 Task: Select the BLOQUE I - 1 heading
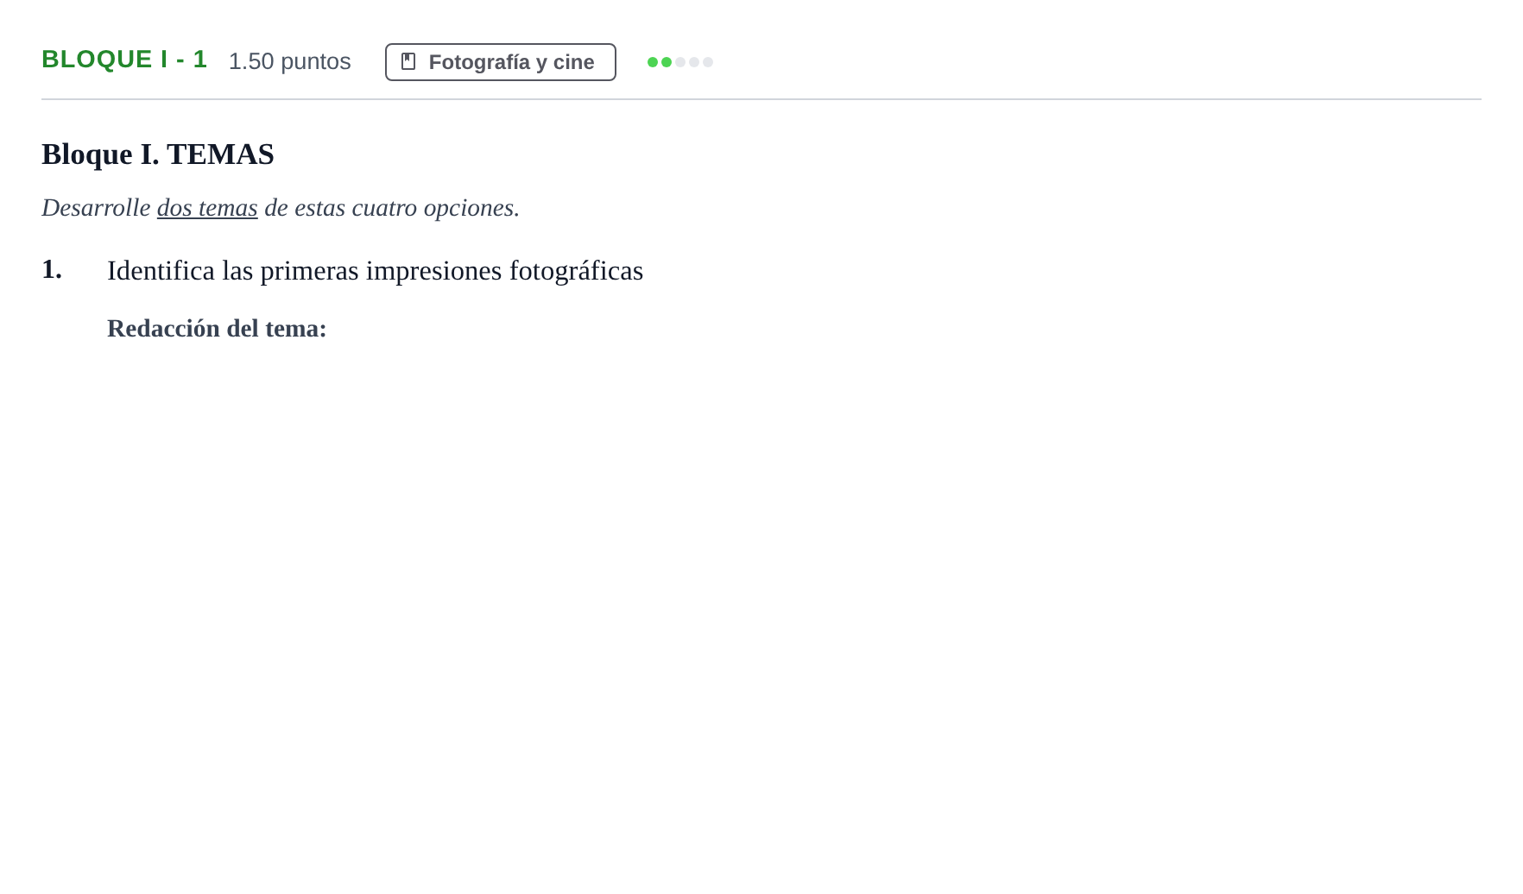[x=124, y=60]
